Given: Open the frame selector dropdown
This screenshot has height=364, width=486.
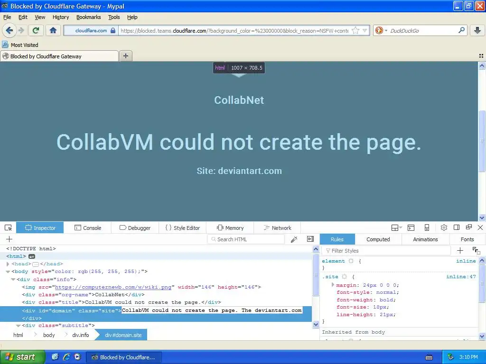Looking at the screenshot, I should pyautogui.click(x=396, y=228).
